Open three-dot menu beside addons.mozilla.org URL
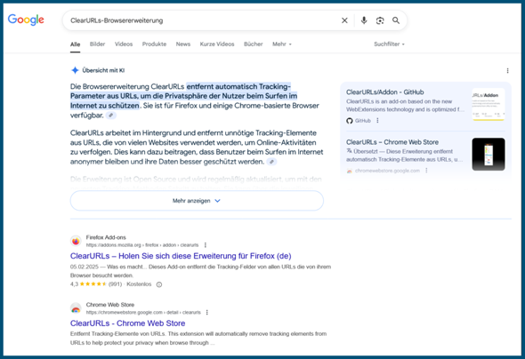The image size is (525, 359). [x=206, y=245]
